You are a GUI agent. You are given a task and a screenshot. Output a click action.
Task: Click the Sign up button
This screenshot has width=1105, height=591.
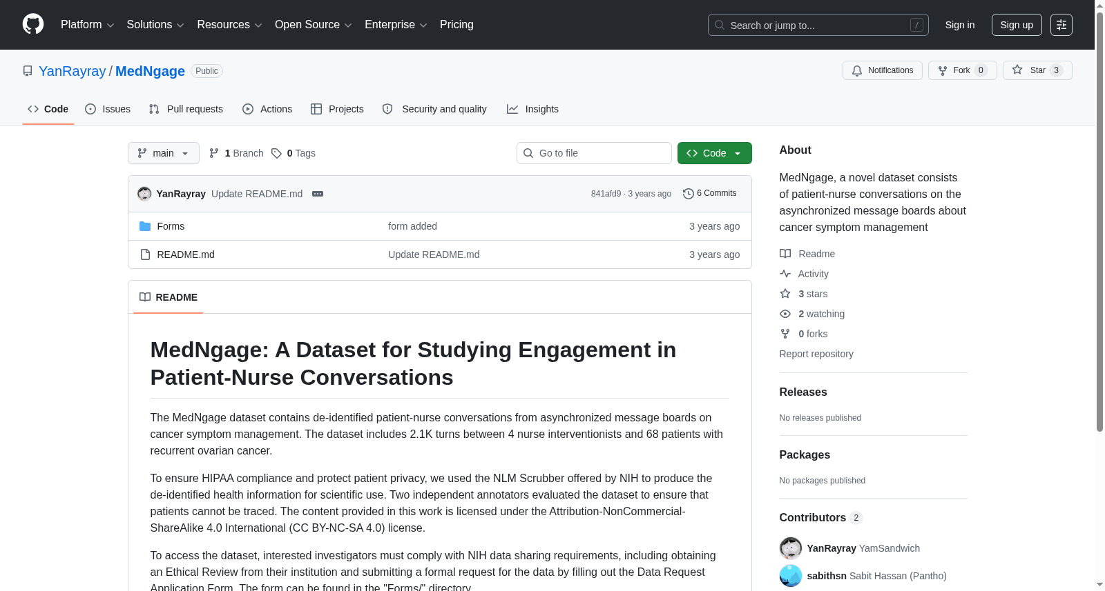point(1017,25)
